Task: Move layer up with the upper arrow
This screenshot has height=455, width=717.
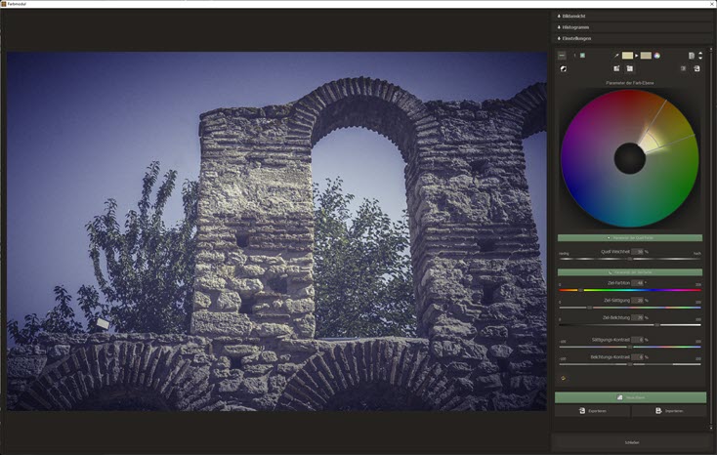Action: click(x=700, y=53)
